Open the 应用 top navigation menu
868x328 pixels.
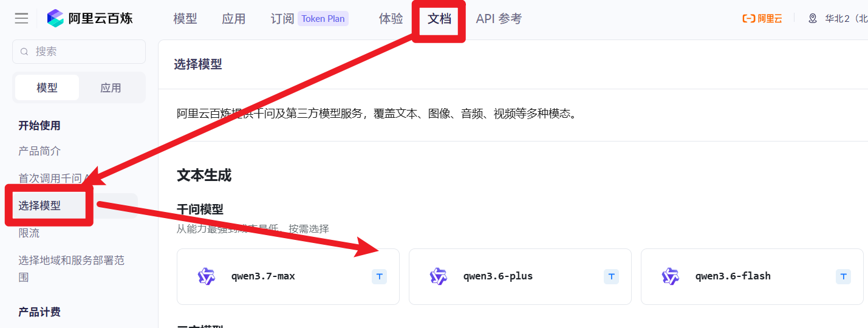click(x=234, y=19)
